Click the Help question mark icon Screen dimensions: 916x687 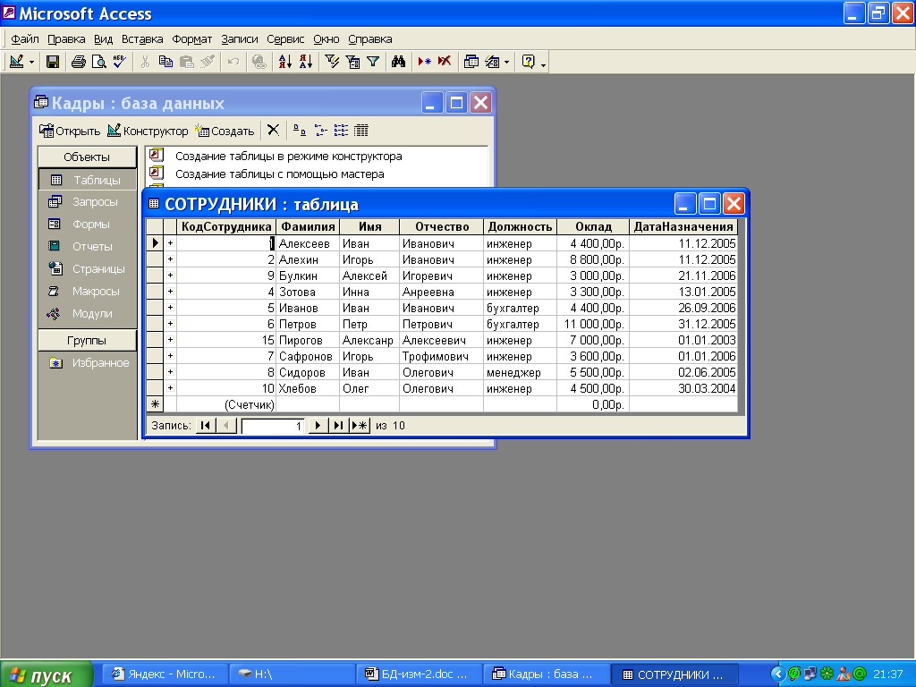tap(528, 62)
